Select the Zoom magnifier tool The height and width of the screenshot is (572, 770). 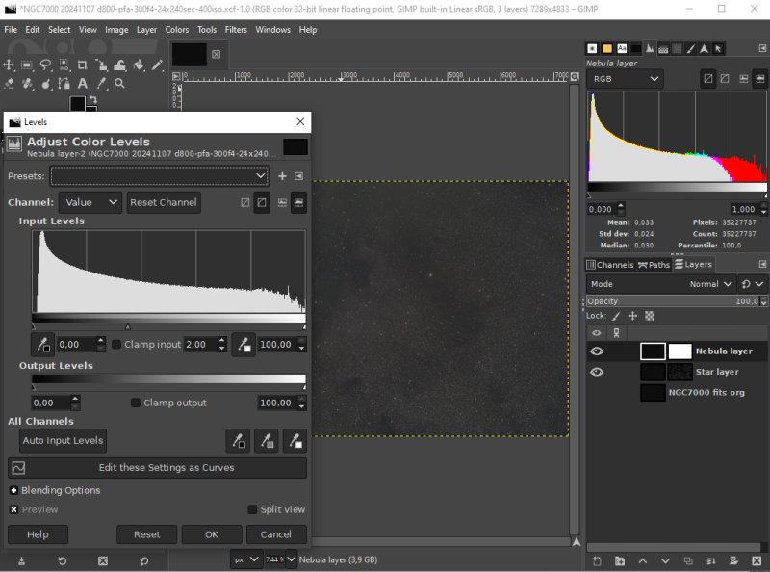click(x=119, y=84)
